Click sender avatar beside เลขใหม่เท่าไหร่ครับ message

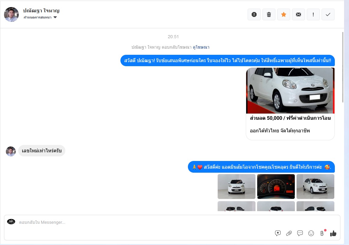coord(11,151)
